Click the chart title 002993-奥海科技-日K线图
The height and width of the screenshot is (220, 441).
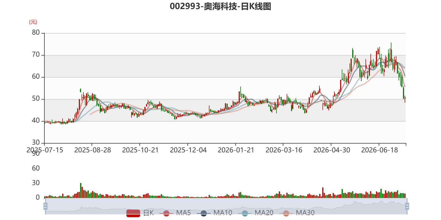click(x=220, y=6)
